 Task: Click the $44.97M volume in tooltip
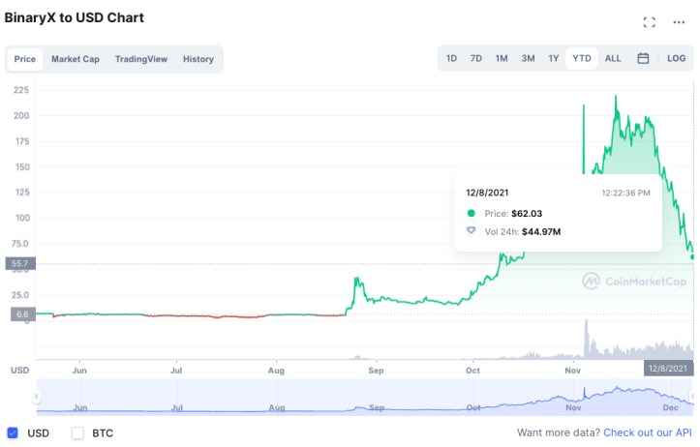541,232
